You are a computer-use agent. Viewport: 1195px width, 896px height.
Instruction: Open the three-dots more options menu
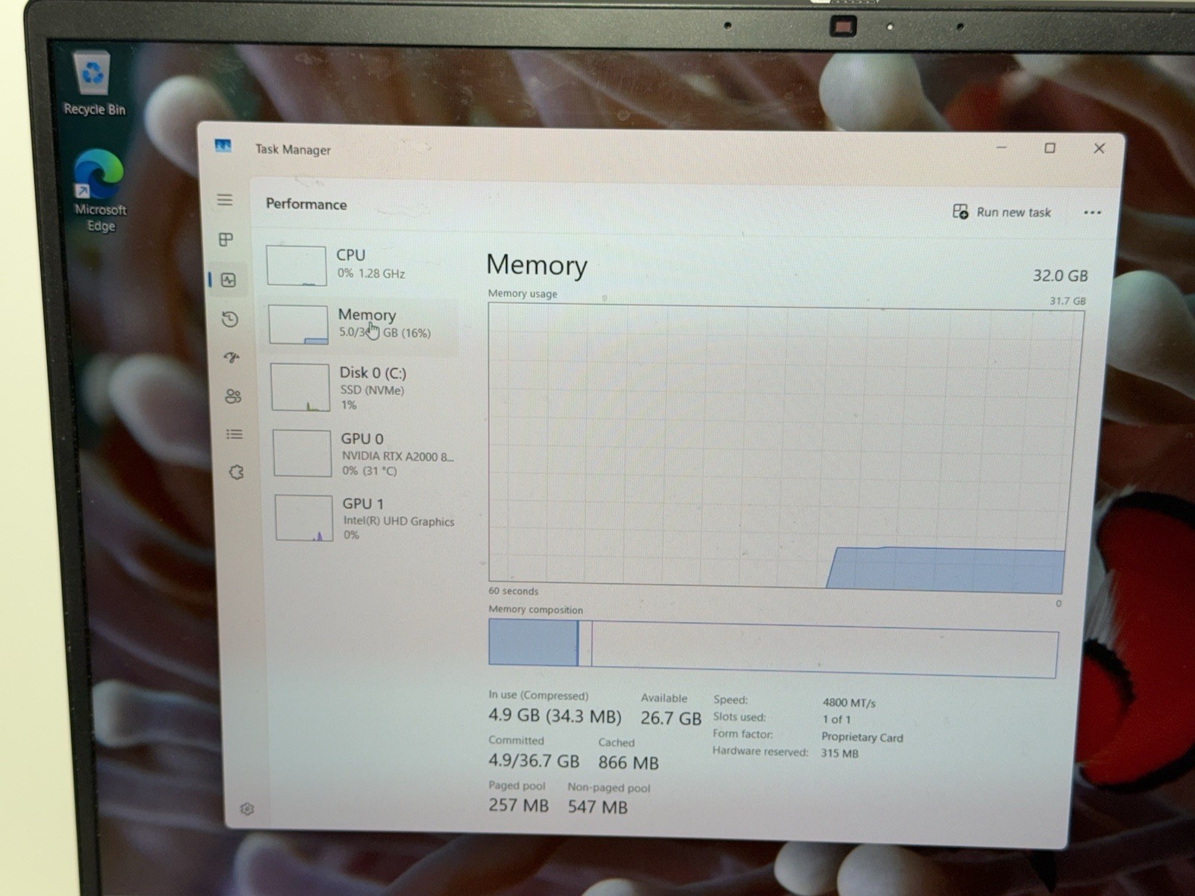coord(1092,213)
